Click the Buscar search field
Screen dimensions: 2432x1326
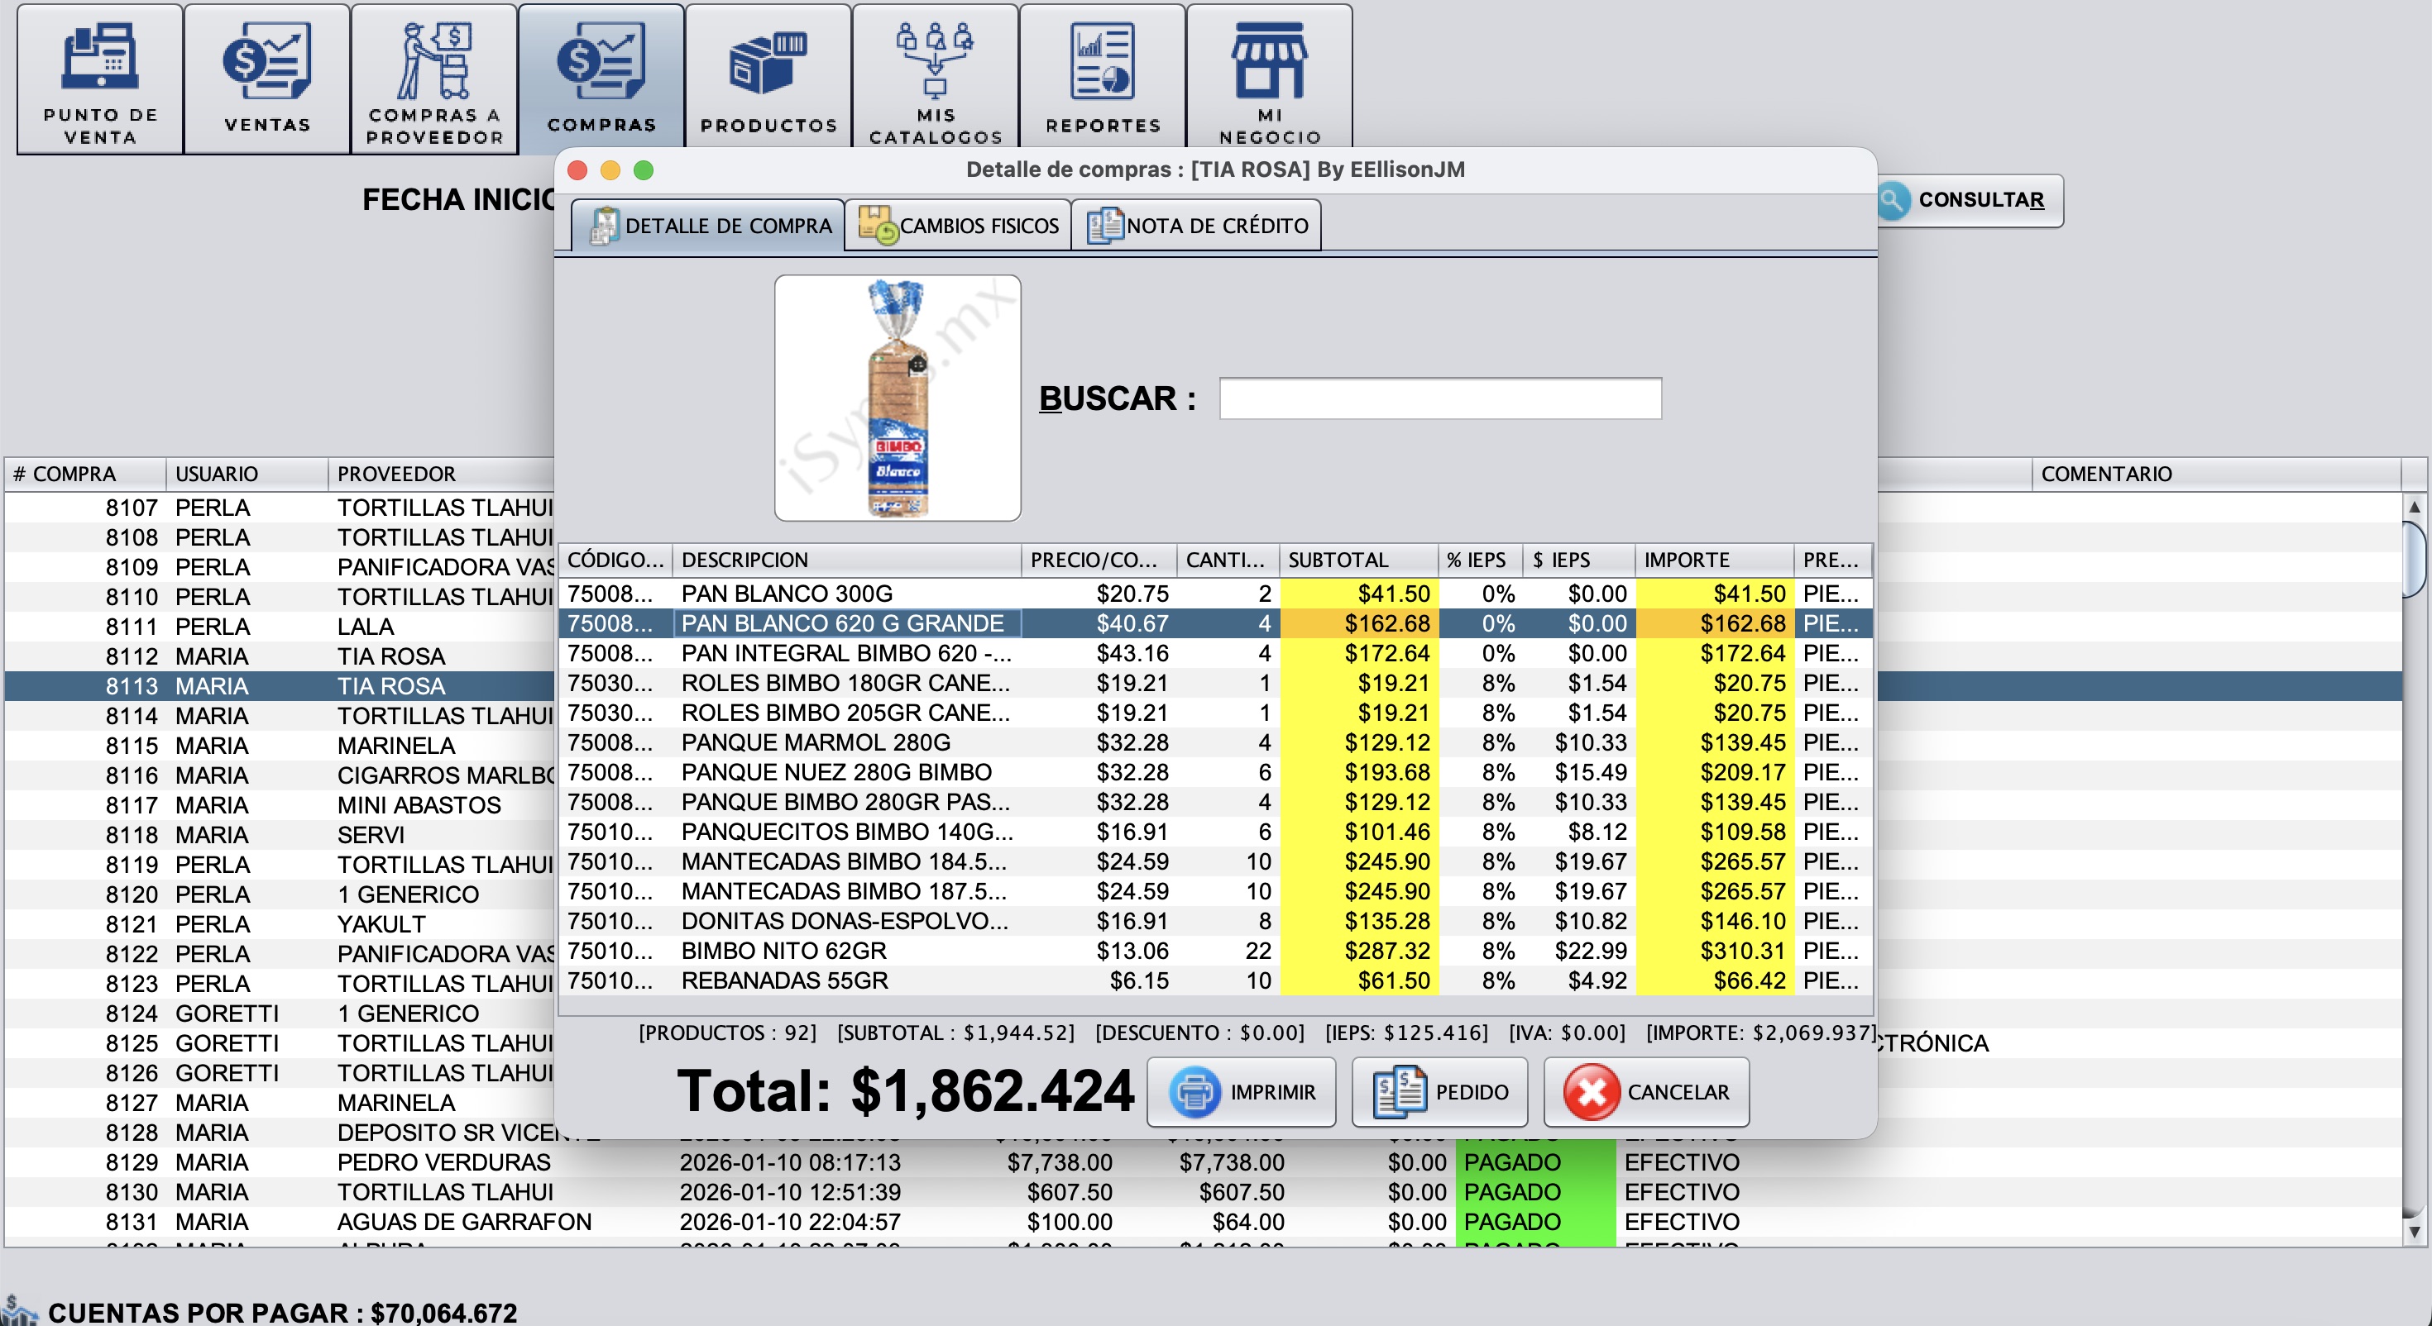coord(1441,398)
